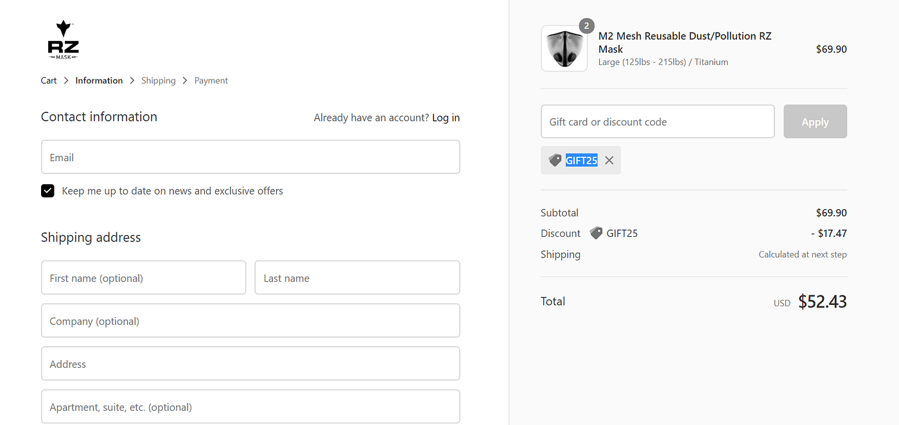899x425 pixels.
Task: Open the M2 Mesh mask product thumbnail
Action: click(x=564, y=49)
